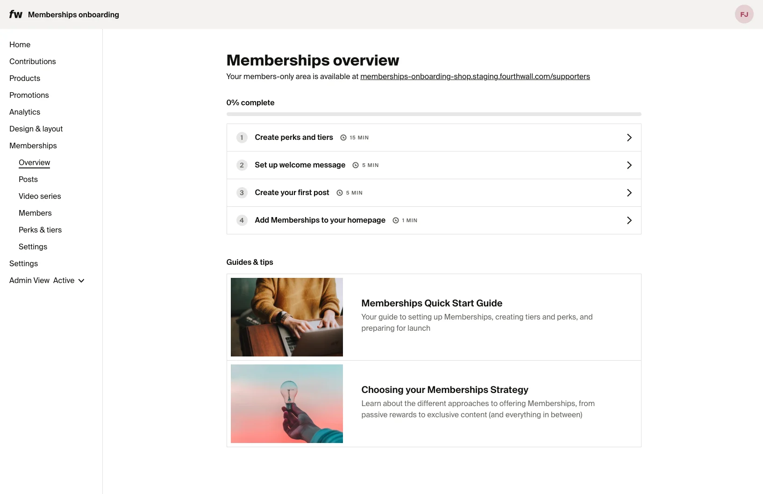The height and width of the screenshot is (494, 763).
Task: Click the step number circle for Add Memberships
Action: [242, 220]
